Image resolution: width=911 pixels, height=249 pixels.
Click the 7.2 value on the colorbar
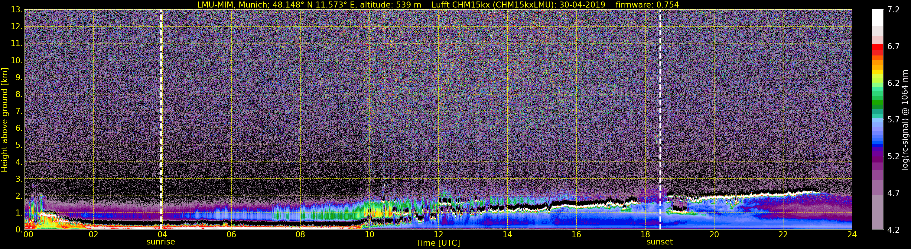(x=893, y=10)
